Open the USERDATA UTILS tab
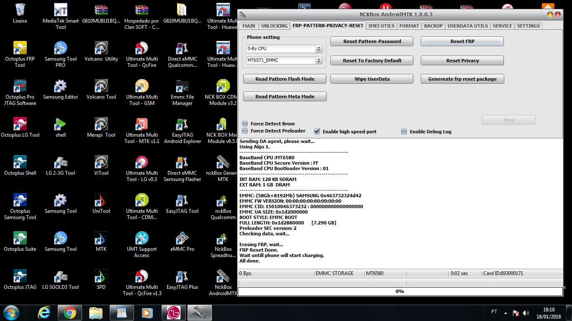 [467, 26]
